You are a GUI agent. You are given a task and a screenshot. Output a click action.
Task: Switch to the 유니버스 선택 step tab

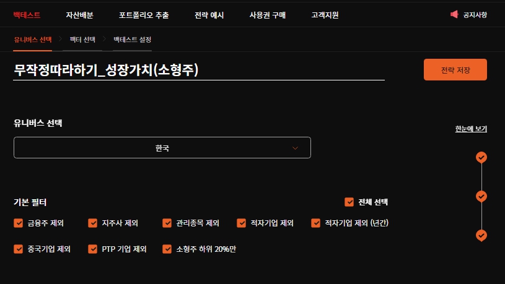click(x=32, y=40)
